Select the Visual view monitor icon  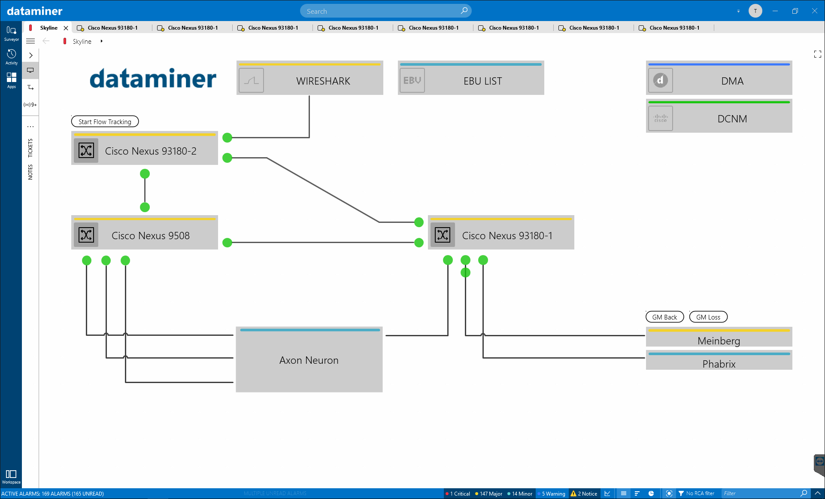pyautogui.click(x=30, y=70)
